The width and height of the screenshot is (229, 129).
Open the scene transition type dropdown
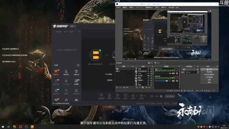(189, 69)
